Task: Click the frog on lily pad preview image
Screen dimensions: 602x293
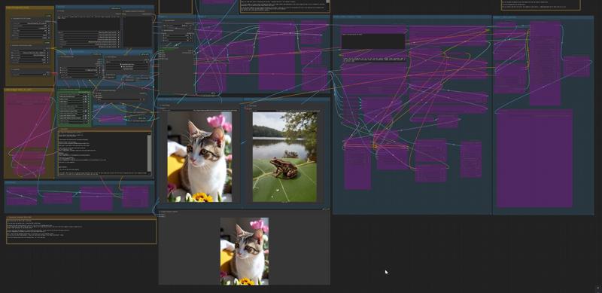Action: click(x=284, y=157)
